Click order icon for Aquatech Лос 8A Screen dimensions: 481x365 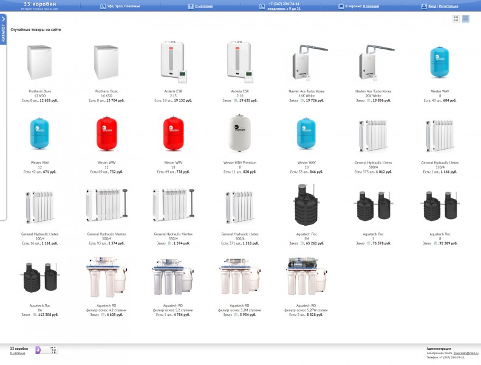pos(35,315)
